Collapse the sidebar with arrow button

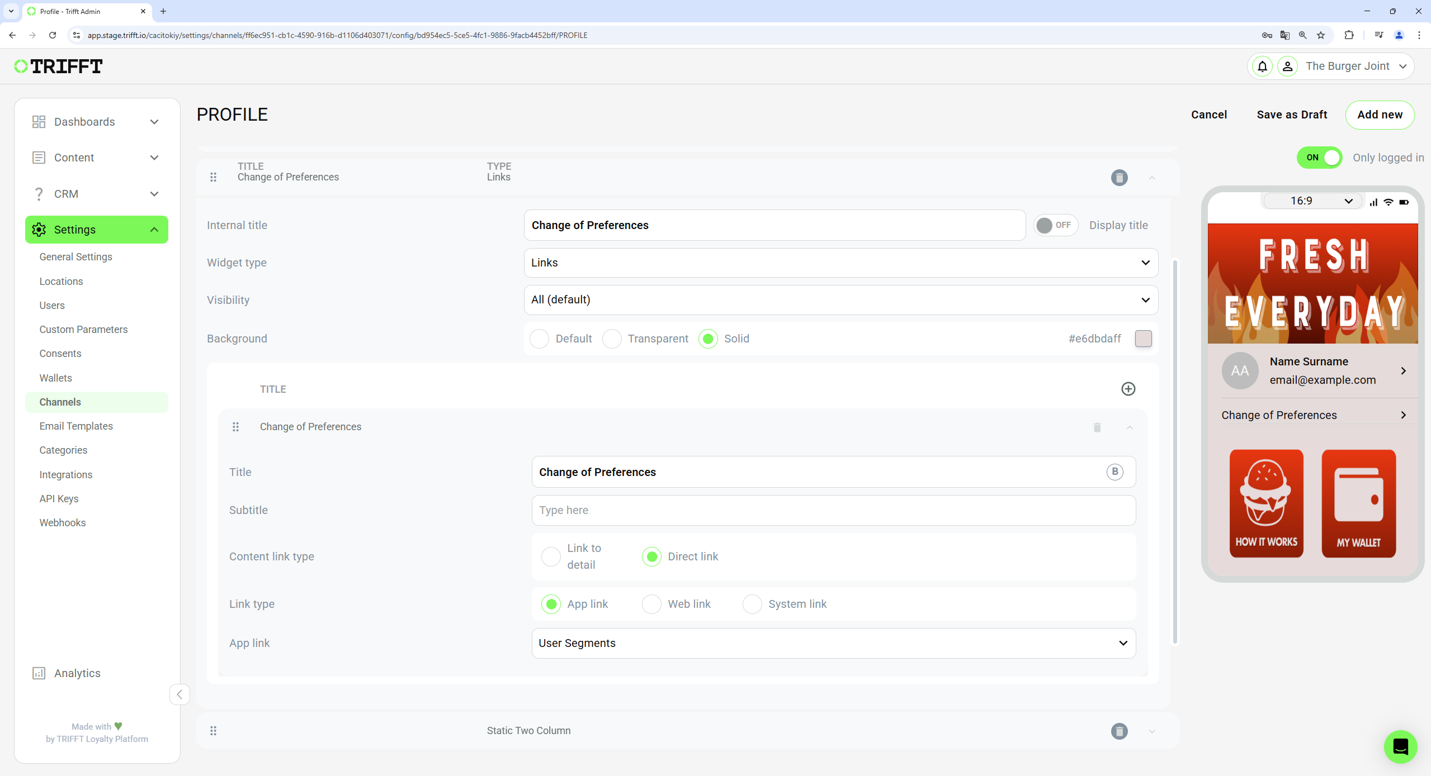[x=180, y=694]
